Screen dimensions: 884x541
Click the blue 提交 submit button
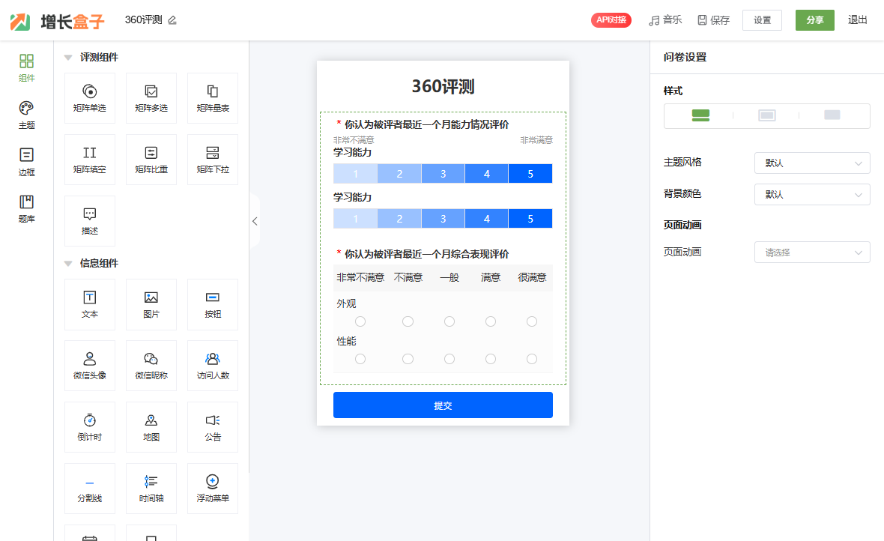[443, 405]
